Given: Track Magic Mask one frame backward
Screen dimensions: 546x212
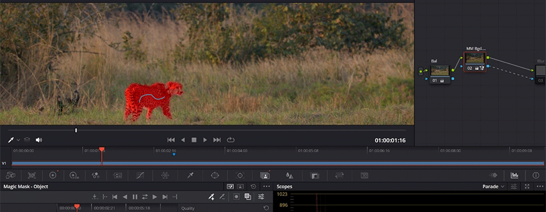Looking at the screenshot, I should pyautogui.click(x=114, y=197).
